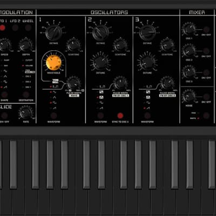Select the LFO 2 modulation source
The width and height of the screenshot is (216, 216).
[x=15, y=28]
